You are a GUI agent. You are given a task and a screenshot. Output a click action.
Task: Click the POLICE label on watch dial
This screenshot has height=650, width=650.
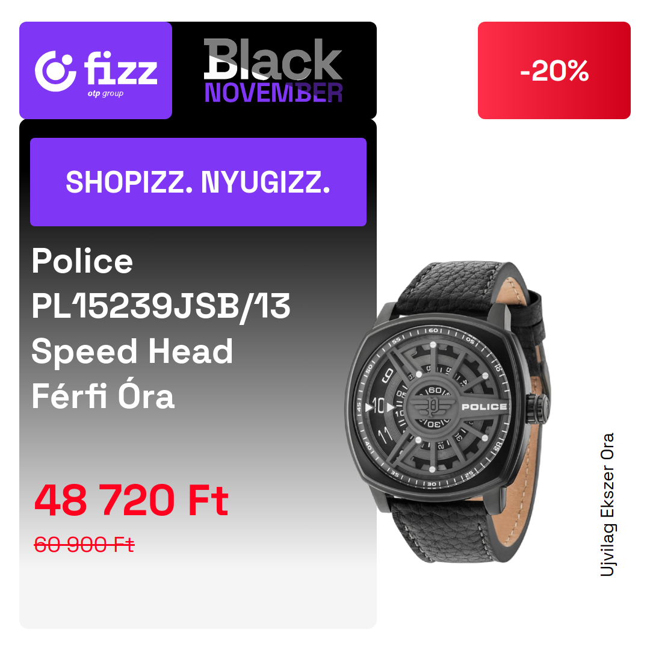click(484, 407)
